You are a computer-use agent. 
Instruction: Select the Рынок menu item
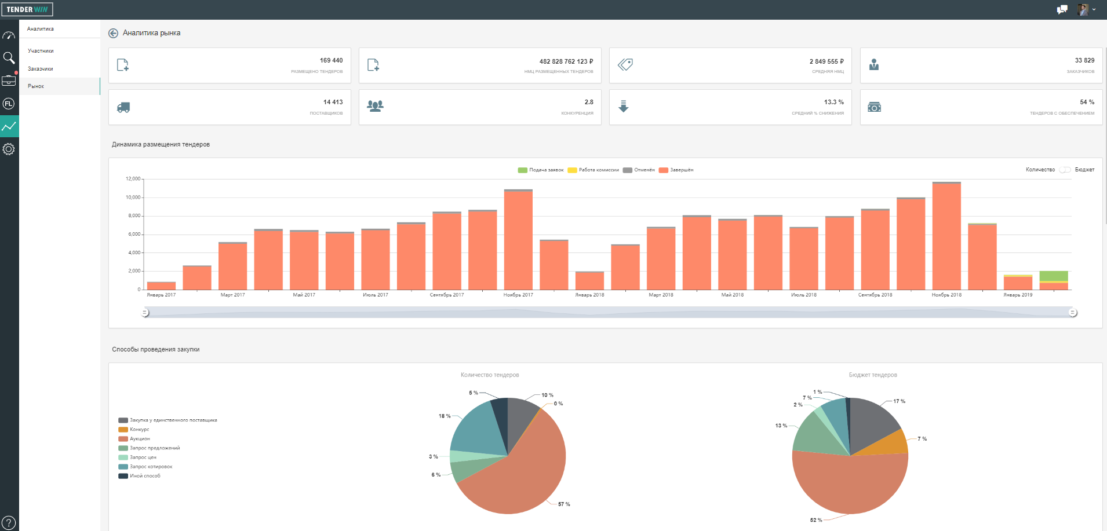coord(36,86)
